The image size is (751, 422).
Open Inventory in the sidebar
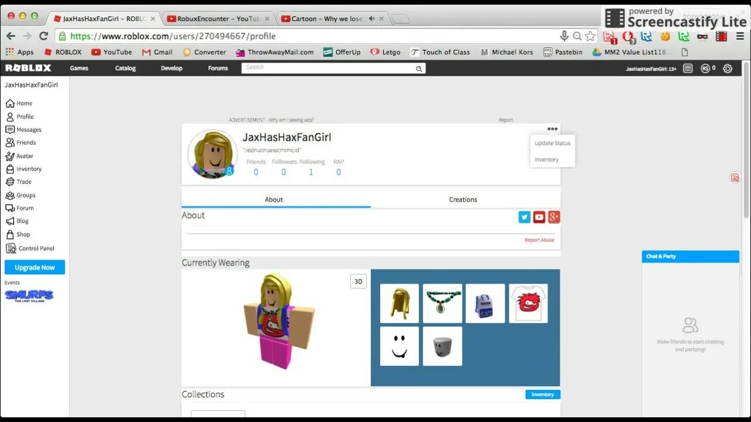tap(23, 169)
